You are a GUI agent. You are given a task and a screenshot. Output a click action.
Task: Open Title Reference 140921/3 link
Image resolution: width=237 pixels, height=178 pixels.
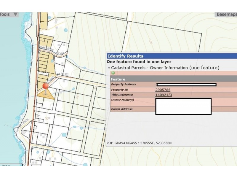point(164,95)
